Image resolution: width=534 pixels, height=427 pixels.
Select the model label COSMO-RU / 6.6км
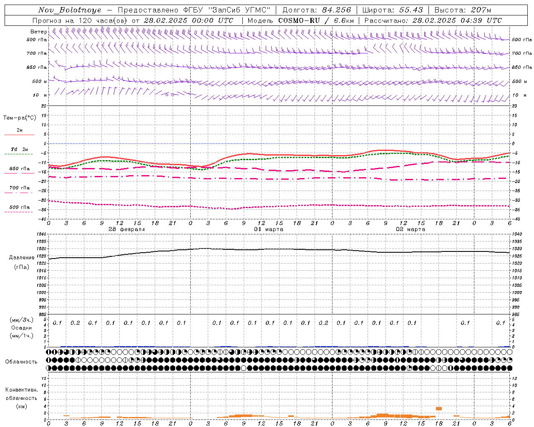316,20
